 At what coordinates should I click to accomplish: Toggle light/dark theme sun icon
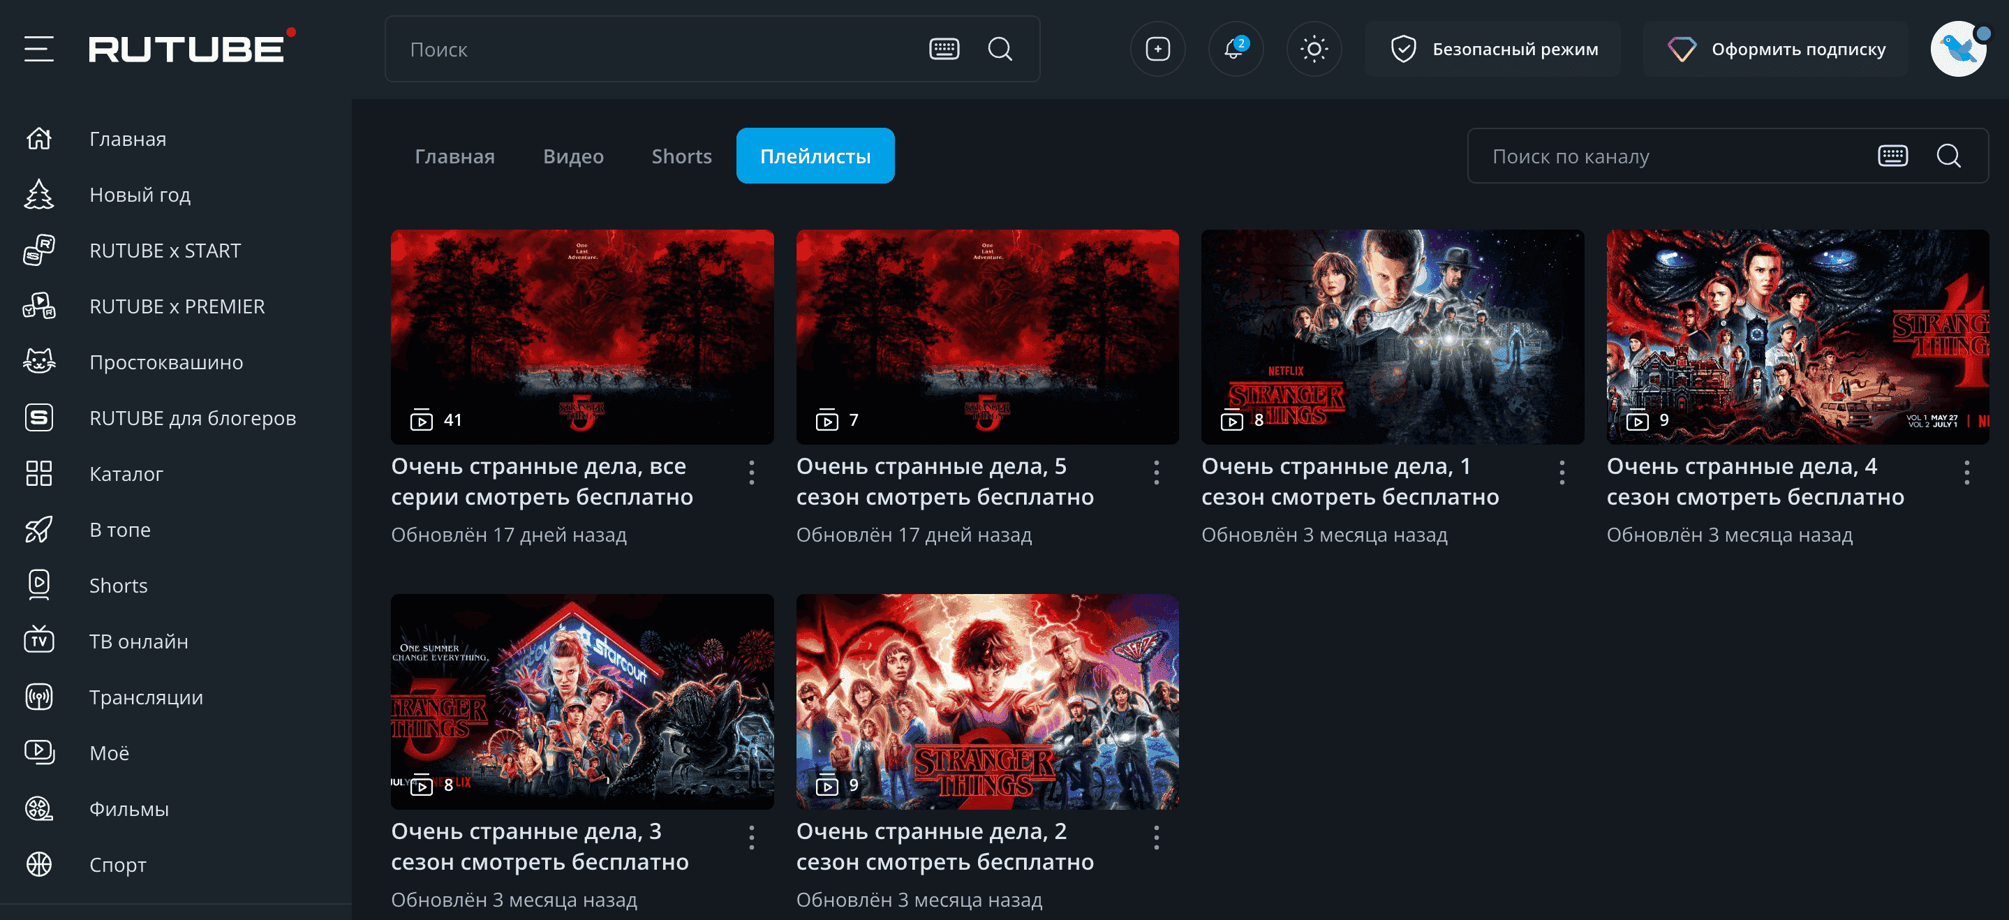[x=1313, y=49]
